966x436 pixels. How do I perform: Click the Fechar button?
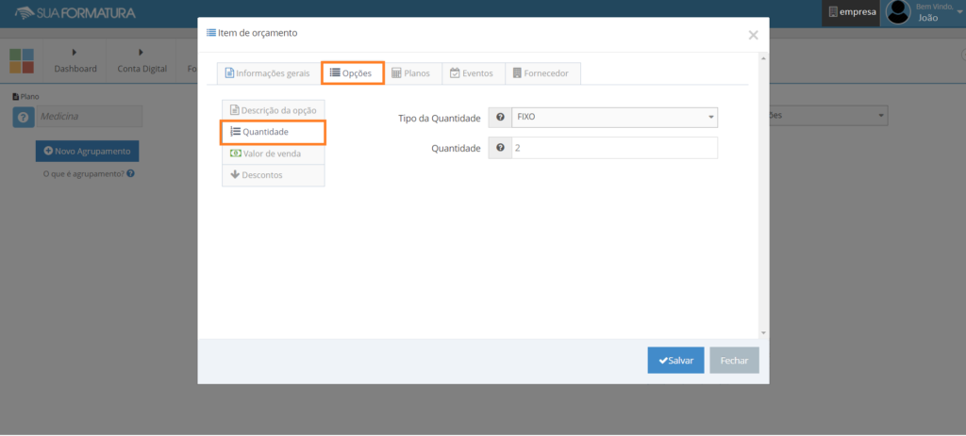click(734, 361)
